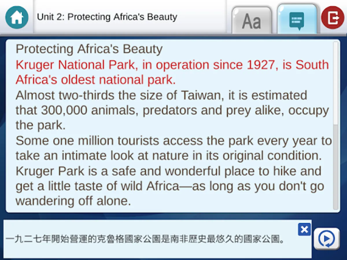Select the sentence "Kruger Park is a safe"
The height and width of the screenshot is (260, 347).
[170, 186]
